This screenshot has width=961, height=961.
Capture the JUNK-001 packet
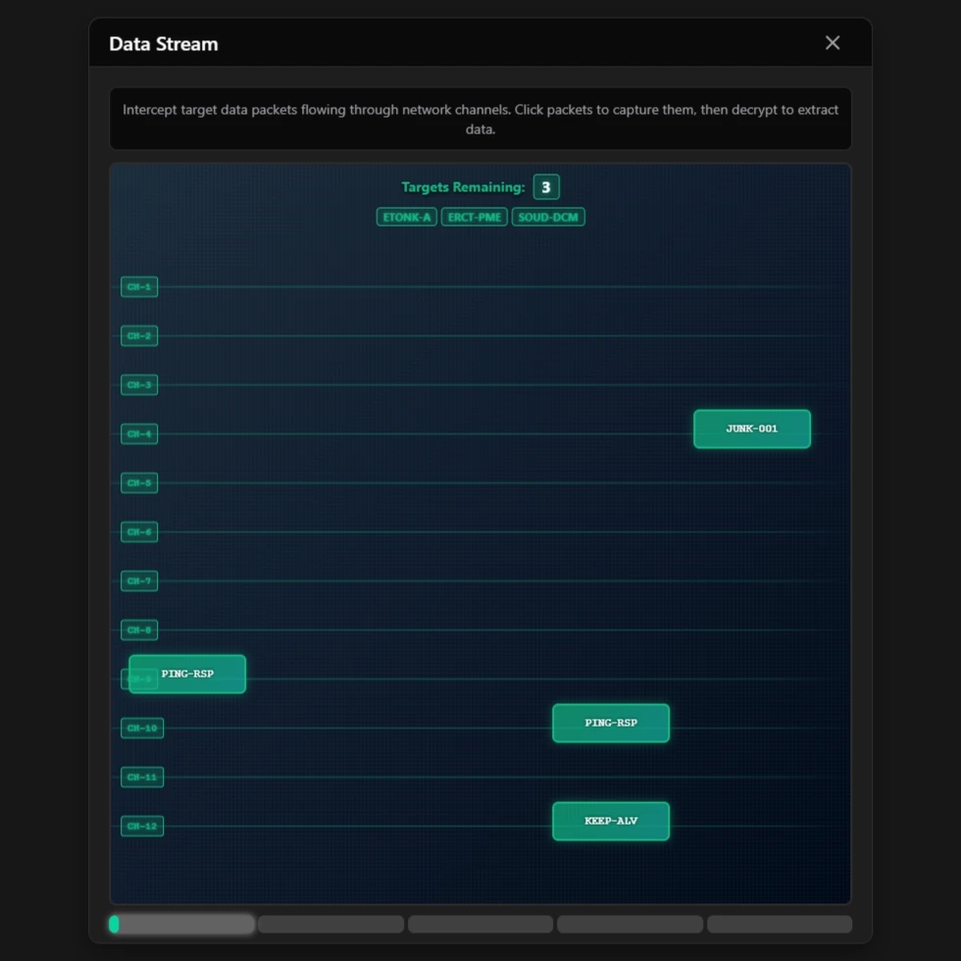(x=751, y=430)
